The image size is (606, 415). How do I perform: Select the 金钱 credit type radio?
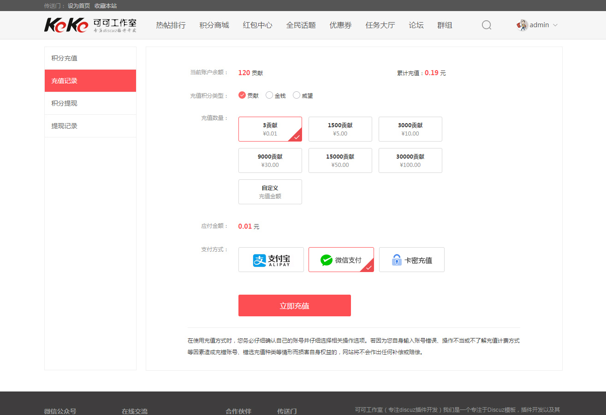(x=270, y=95)
